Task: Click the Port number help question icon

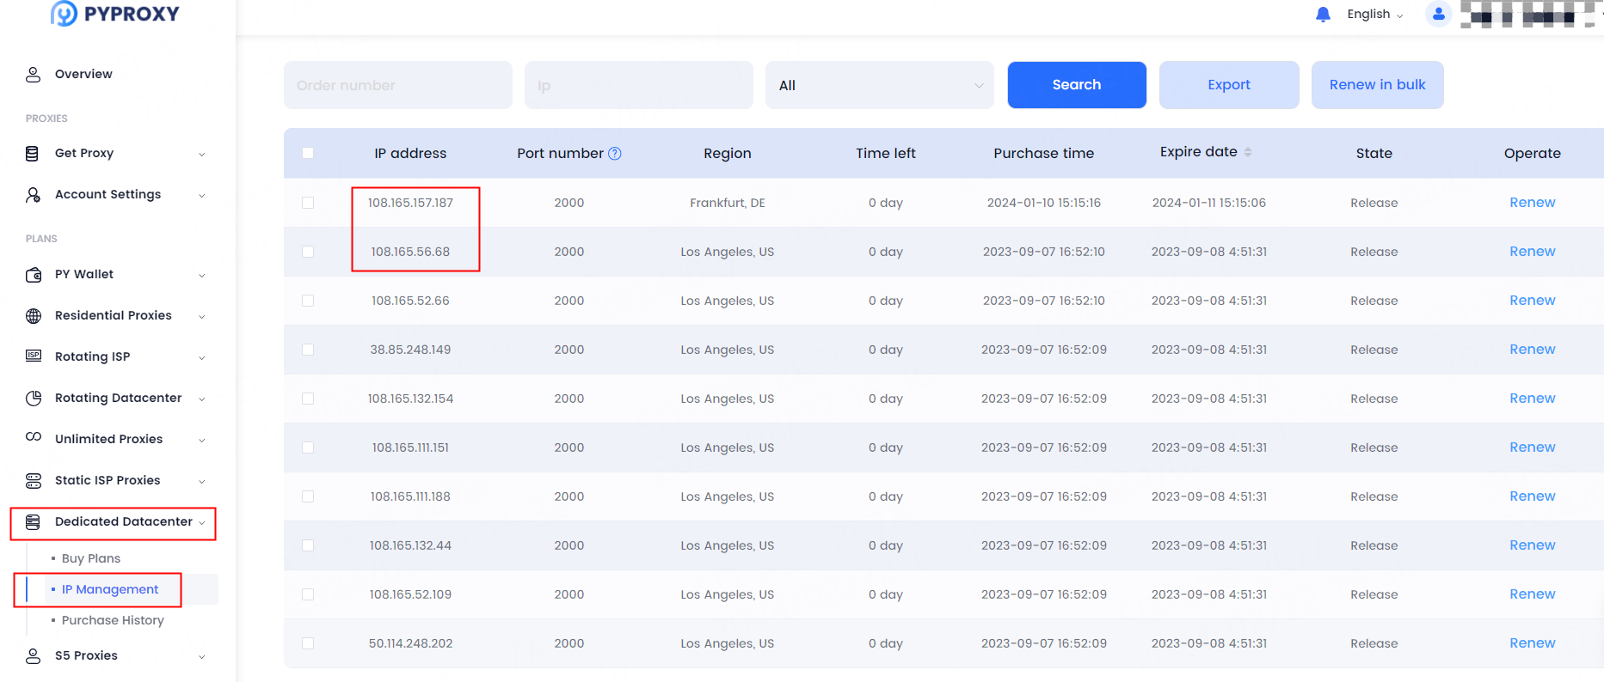Action: [x=615, y=154]
